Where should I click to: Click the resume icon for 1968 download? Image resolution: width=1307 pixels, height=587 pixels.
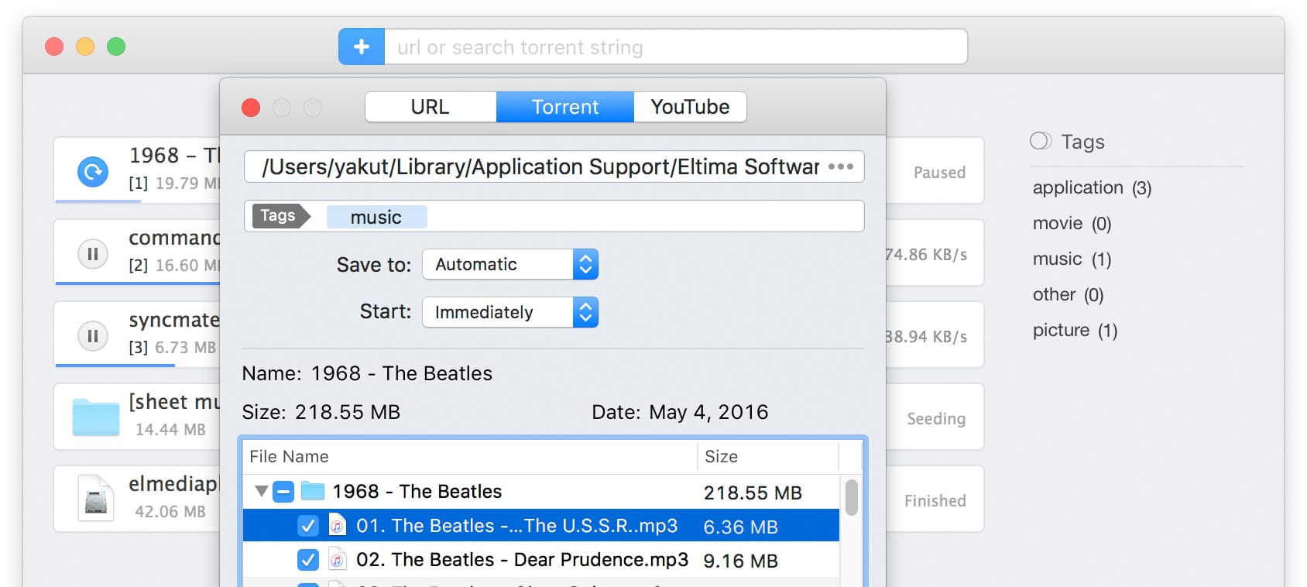[93, 171]
